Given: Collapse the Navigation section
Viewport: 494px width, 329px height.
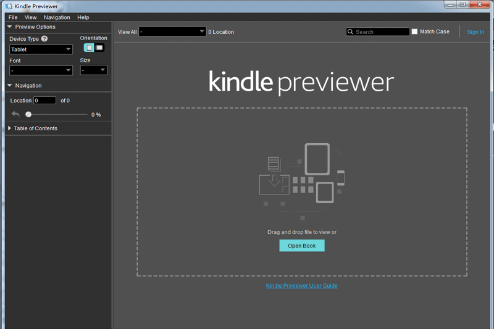Looking at the screenshot, I should point(9,85).
